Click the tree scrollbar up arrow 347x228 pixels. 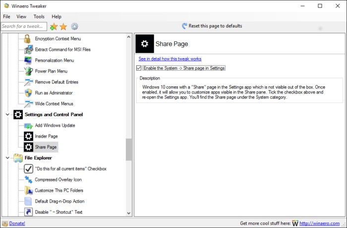[129, 37]
